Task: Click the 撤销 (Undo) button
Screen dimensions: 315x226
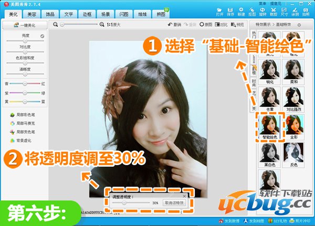Action: tap(172, 25)
